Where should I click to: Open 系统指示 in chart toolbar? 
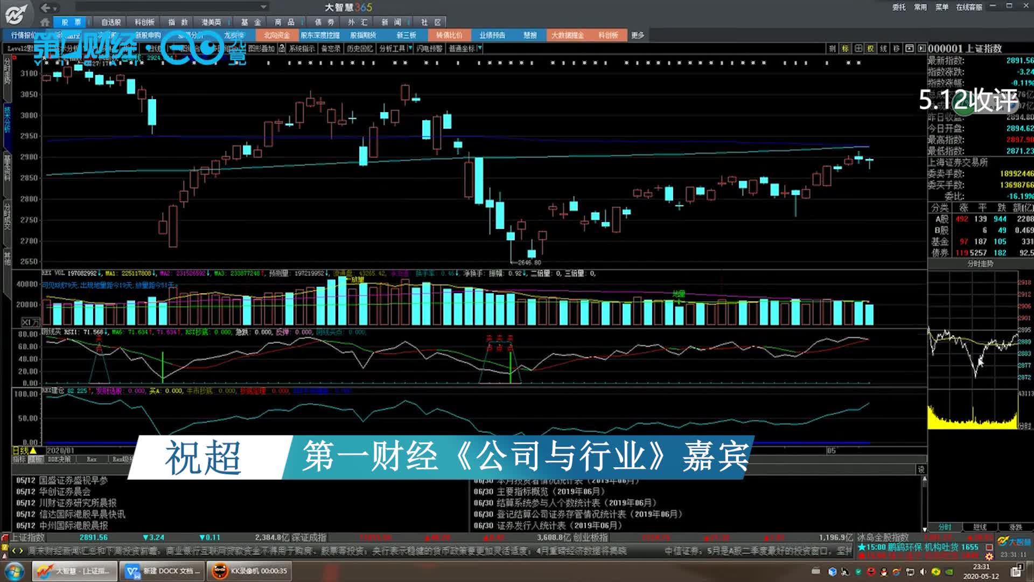pyautogui.click(x=302, y=48)
